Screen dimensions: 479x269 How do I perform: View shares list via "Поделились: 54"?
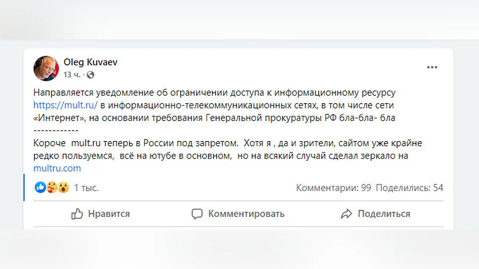tap(410, 188)
